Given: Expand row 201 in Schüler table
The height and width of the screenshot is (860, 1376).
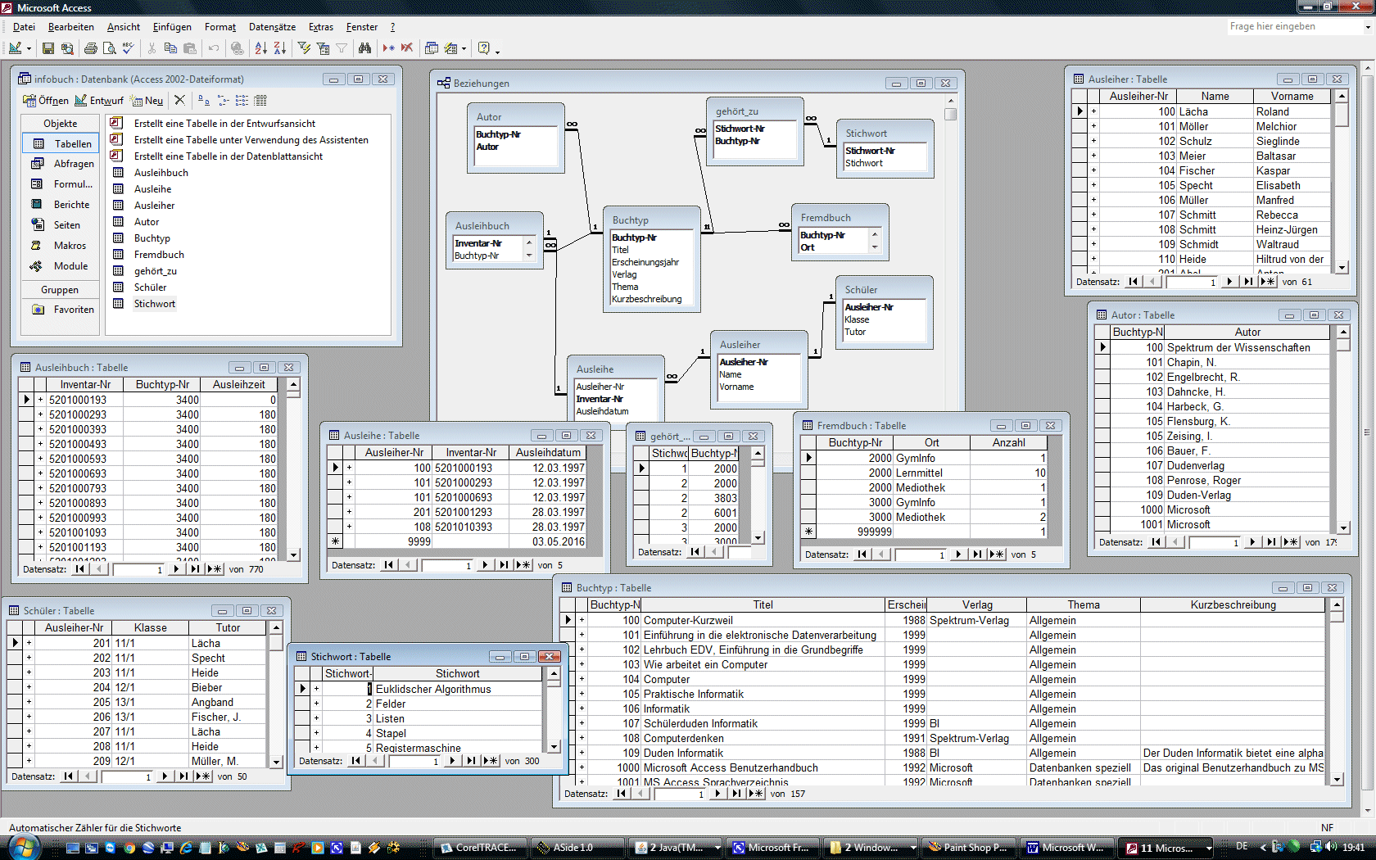Looking at the screenshot, I should 29,643.
